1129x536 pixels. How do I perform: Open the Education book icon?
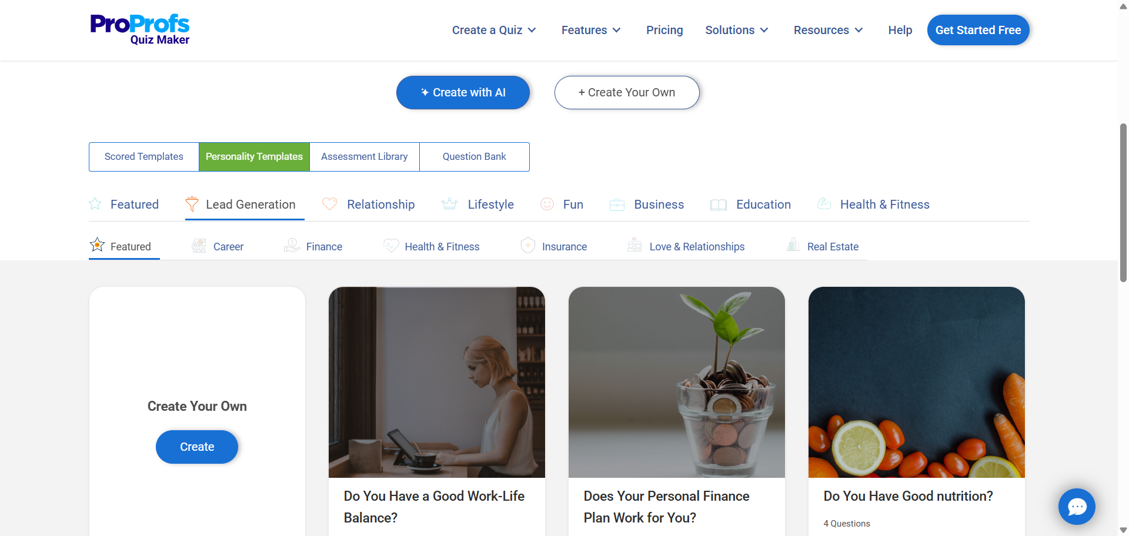(x=719, y=205)
